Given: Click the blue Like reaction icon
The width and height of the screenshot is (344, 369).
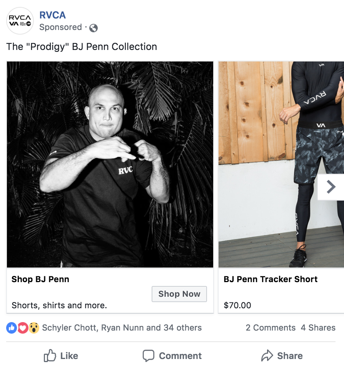Looking at the screenshot, I should point(12,328).
